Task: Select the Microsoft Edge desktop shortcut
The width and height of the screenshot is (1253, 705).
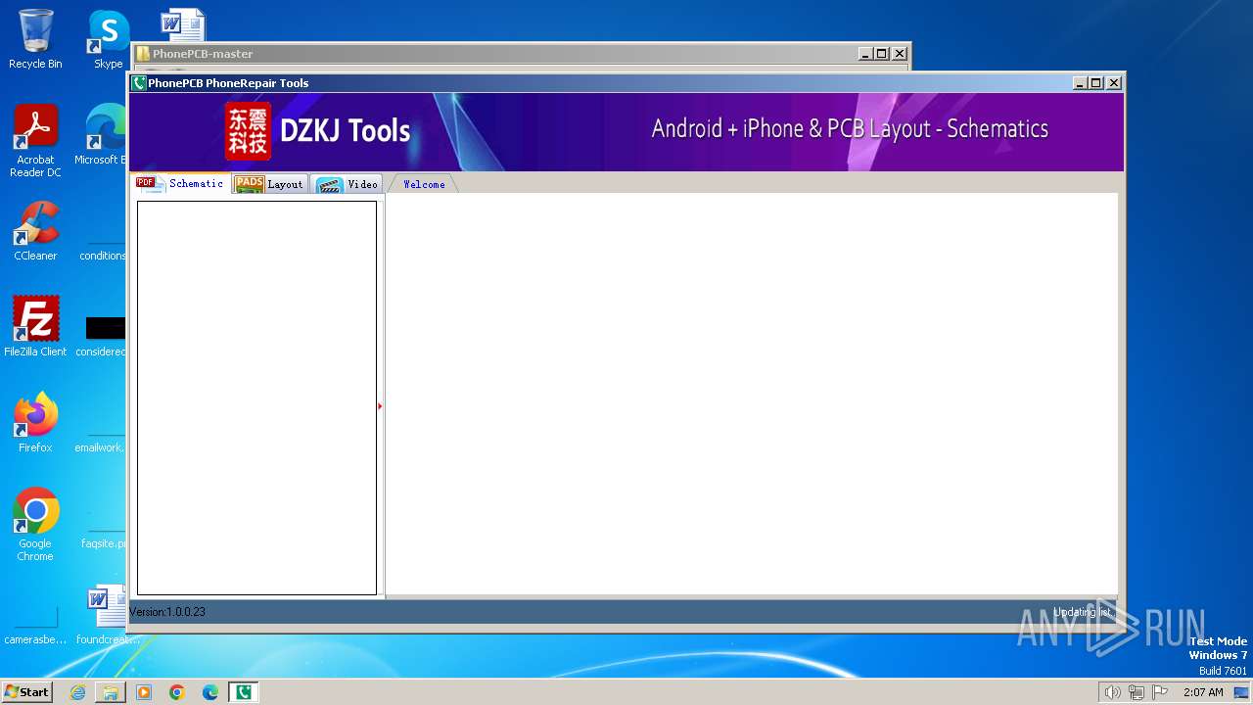Action: 103,135
